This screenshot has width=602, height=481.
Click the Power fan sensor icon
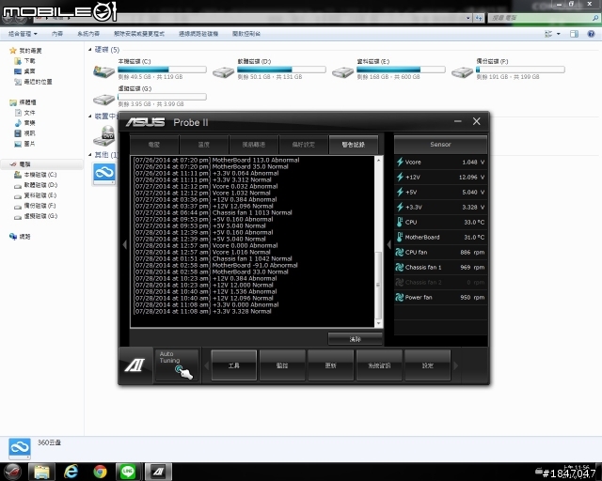point(400,297)
